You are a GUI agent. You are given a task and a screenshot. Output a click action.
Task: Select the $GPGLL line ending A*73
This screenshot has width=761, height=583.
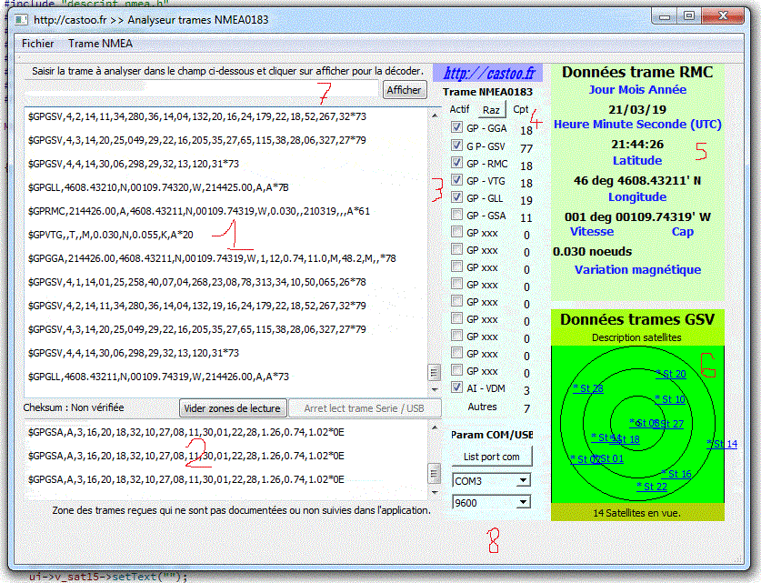tap(158, 377)
